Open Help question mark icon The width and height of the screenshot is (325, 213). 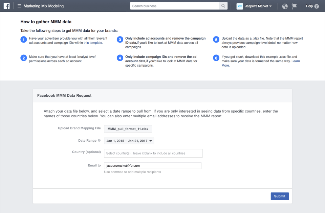317,6
